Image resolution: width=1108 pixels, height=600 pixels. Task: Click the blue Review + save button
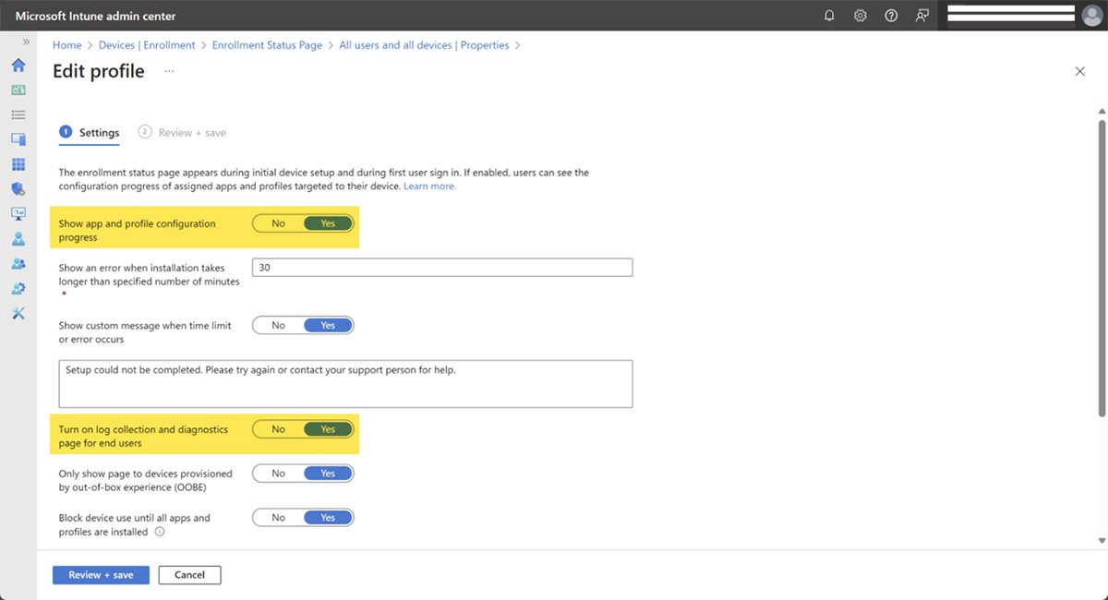coord(101,575)
